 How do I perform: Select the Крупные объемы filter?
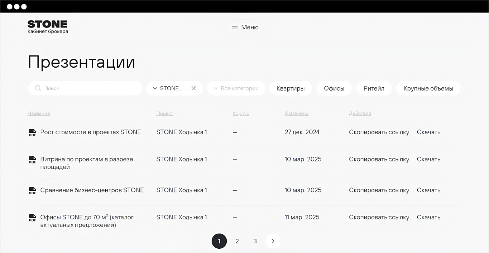(428, 88)
